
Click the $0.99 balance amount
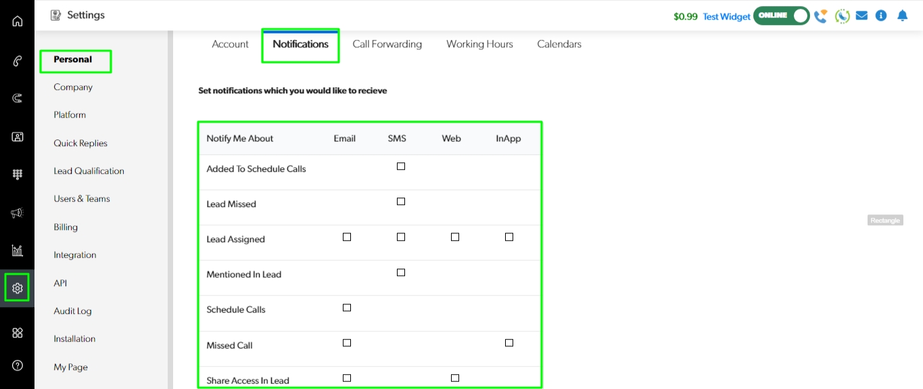pos(685,16)
